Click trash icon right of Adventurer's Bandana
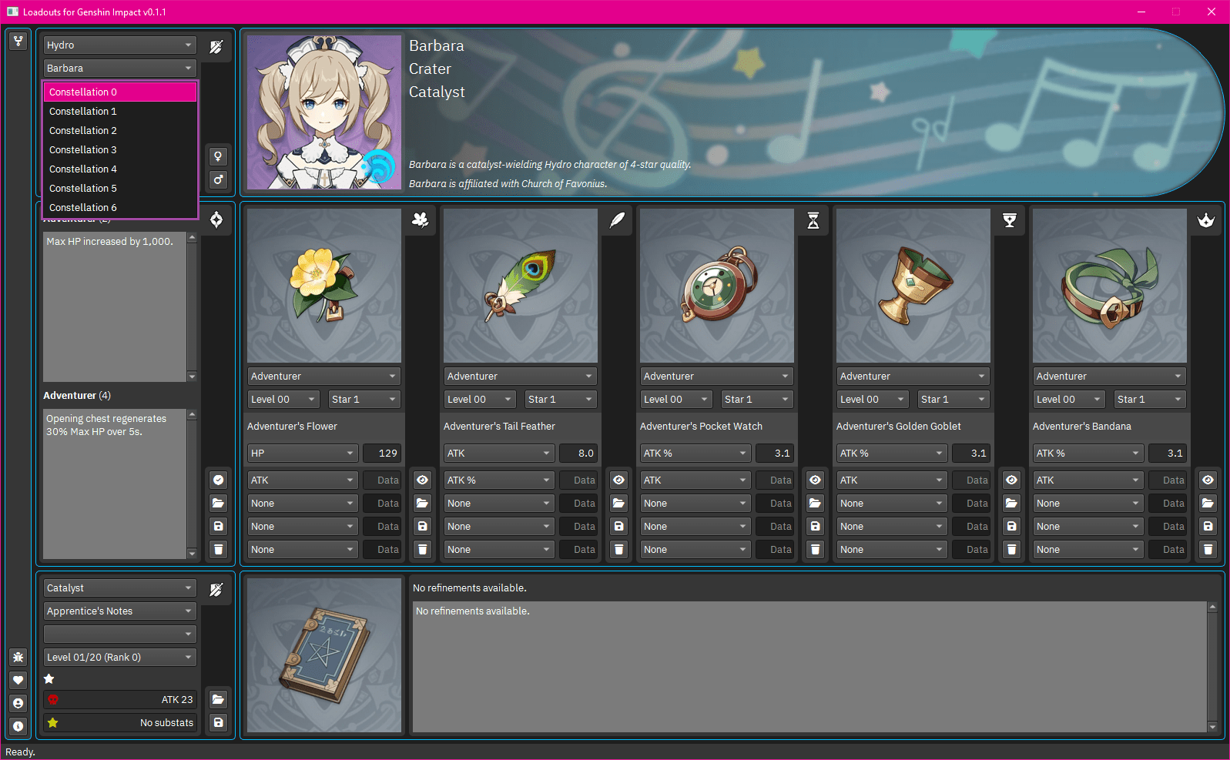This screenshot has width=1230, height=760. pos(1208,549)
